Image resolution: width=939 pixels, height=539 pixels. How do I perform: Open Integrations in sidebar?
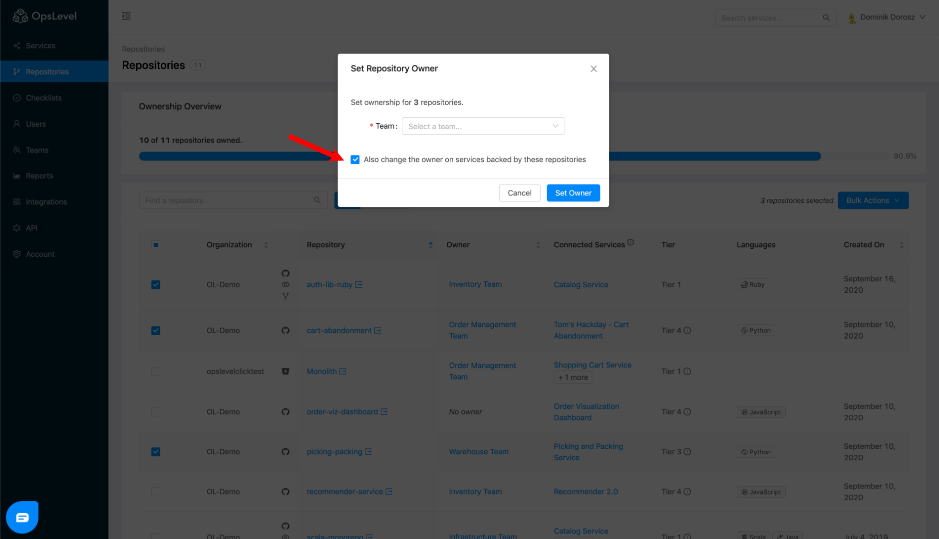[x=54, y=202]
